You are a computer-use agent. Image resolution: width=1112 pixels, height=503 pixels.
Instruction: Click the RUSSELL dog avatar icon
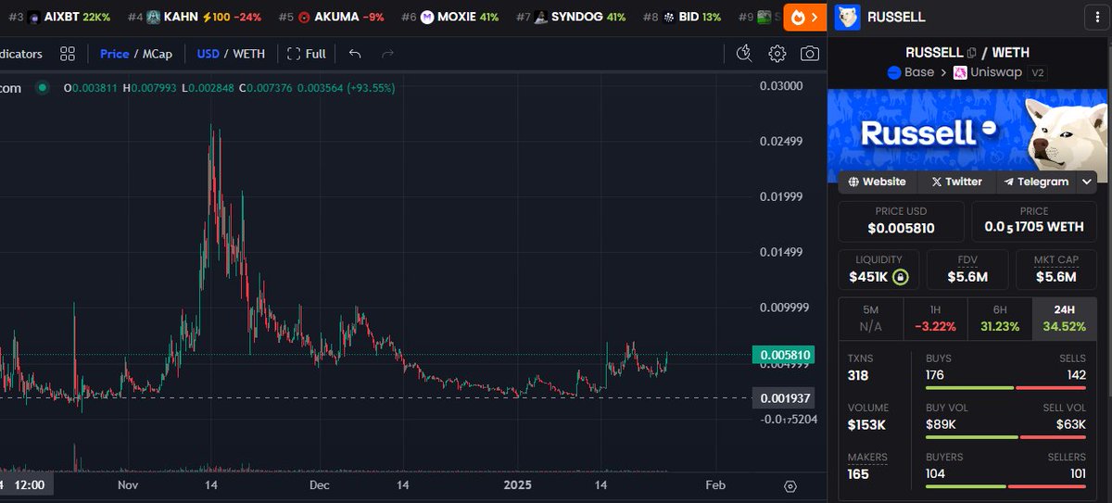pos(848,17)
